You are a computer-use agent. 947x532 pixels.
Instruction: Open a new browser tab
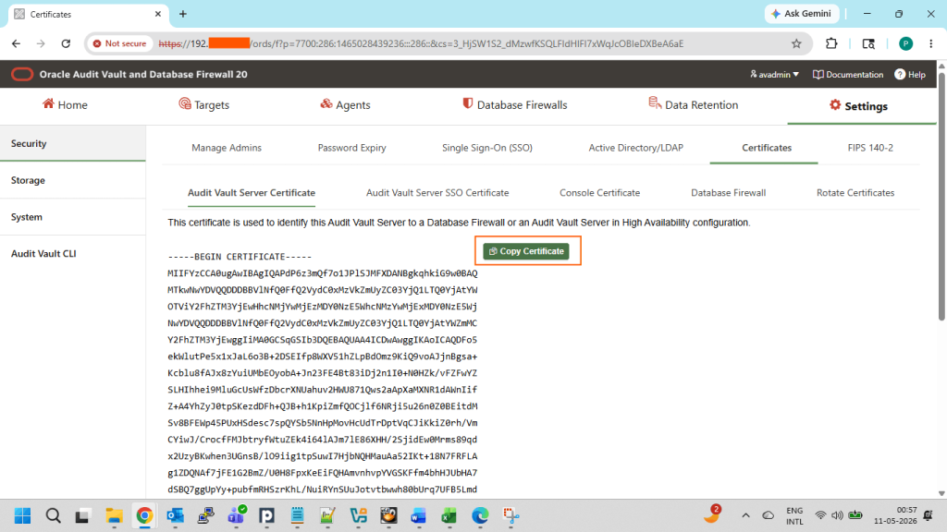[x=183, y=14]
